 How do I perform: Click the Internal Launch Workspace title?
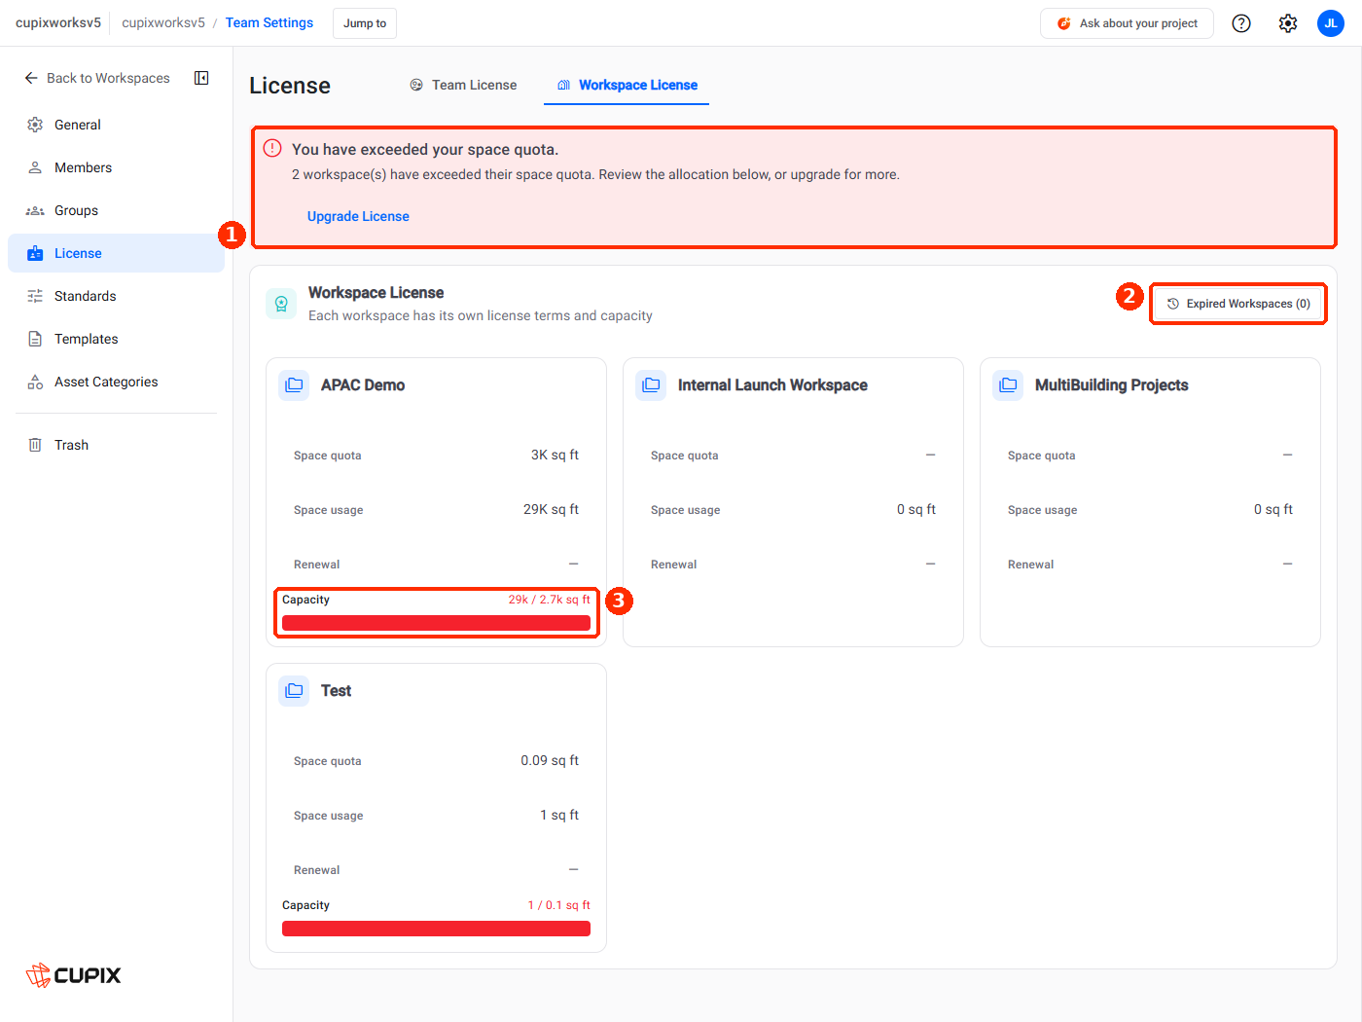[x=772, y=385]
